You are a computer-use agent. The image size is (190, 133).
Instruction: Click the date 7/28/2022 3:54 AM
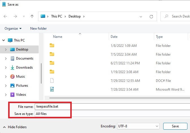coord(125,89)
